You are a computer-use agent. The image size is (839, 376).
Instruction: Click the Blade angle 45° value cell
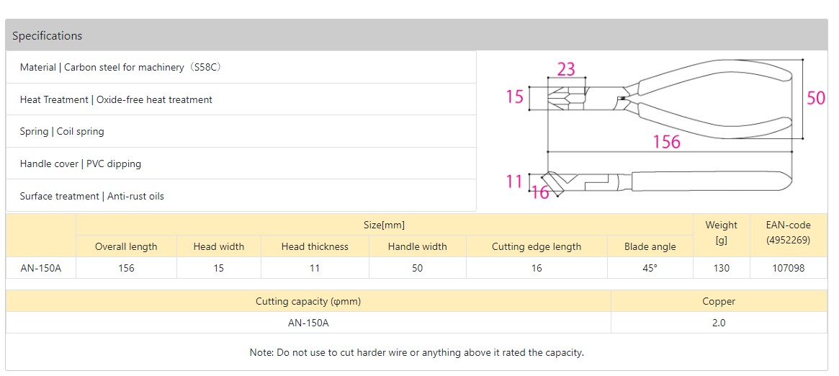tap(650, 268)
